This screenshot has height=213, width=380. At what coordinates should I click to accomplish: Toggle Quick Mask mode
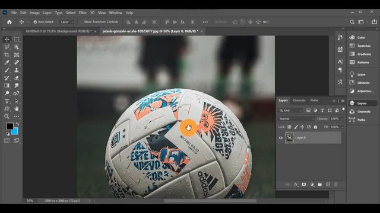point(7,141)
